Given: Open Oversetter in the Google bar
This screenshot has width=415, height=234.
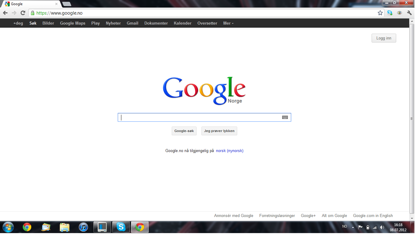Looking at the screenshot, I should (x=207, y=23).
